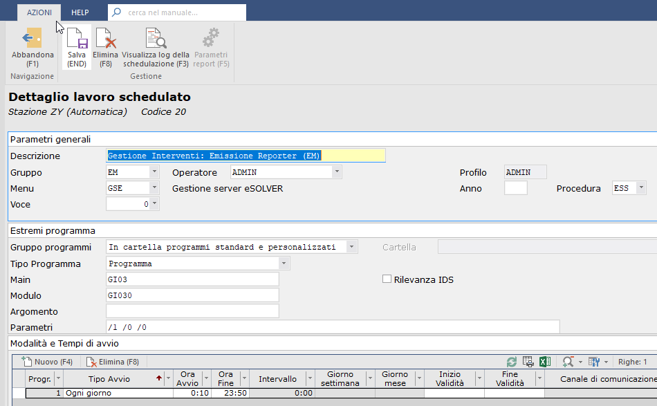
Task: Switch to the HELP tab
Action: pos(80,12)
